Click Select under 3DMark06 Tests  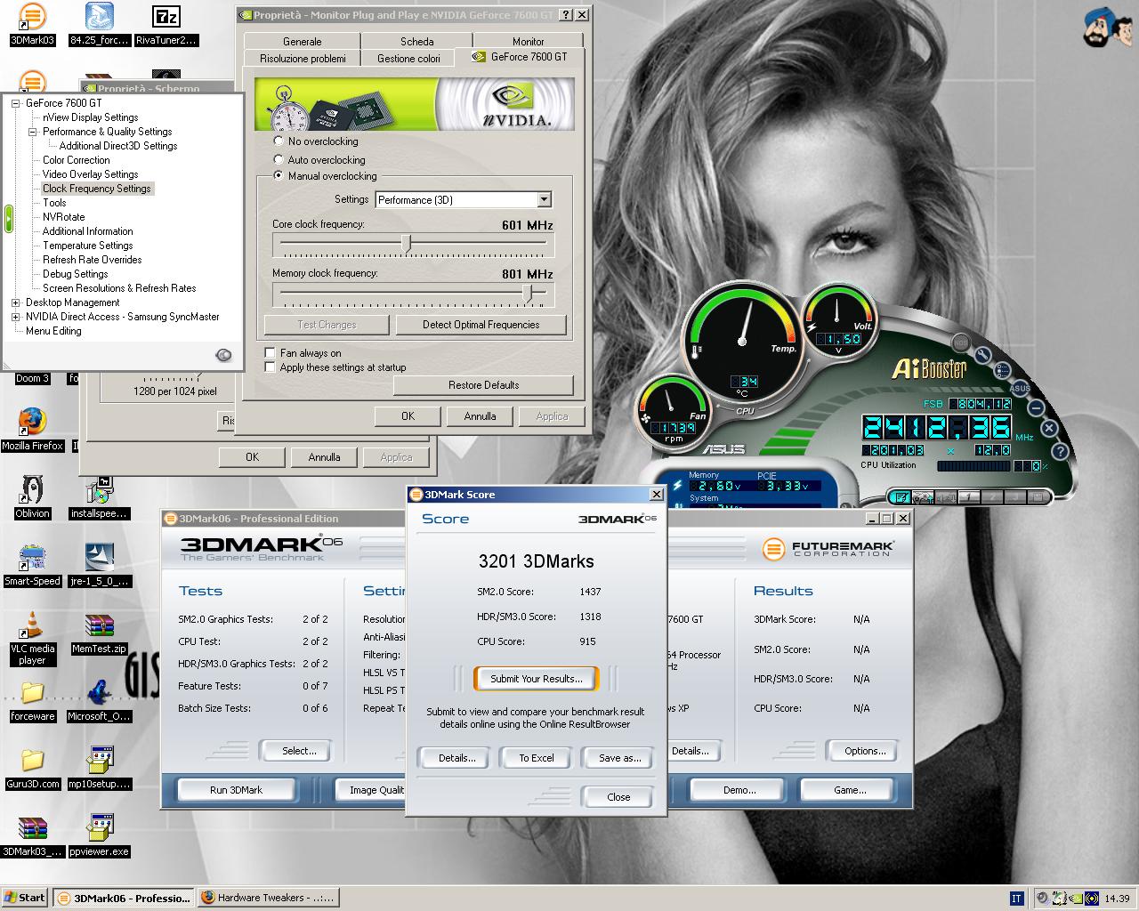point(299,751)
